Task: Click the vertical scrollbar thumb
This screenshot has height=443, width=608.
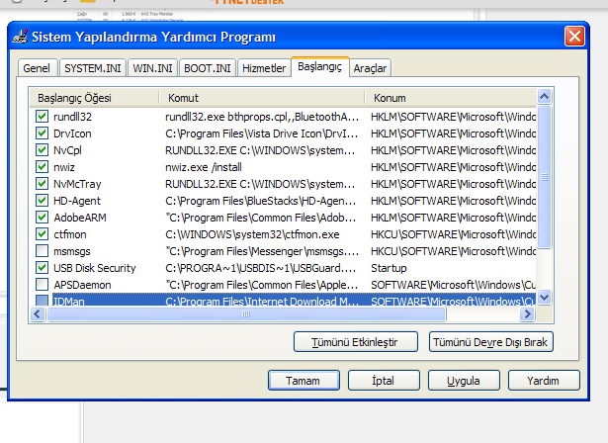Action: coord(545,177)
